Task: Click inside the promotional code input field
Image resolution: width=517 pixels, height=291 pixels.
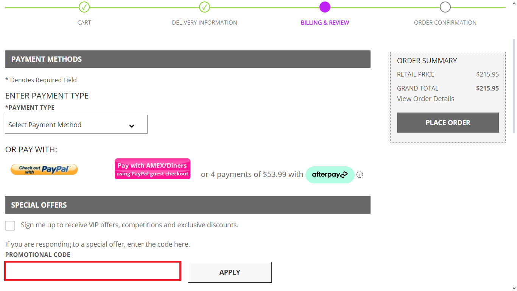Action: coord(92,271)
